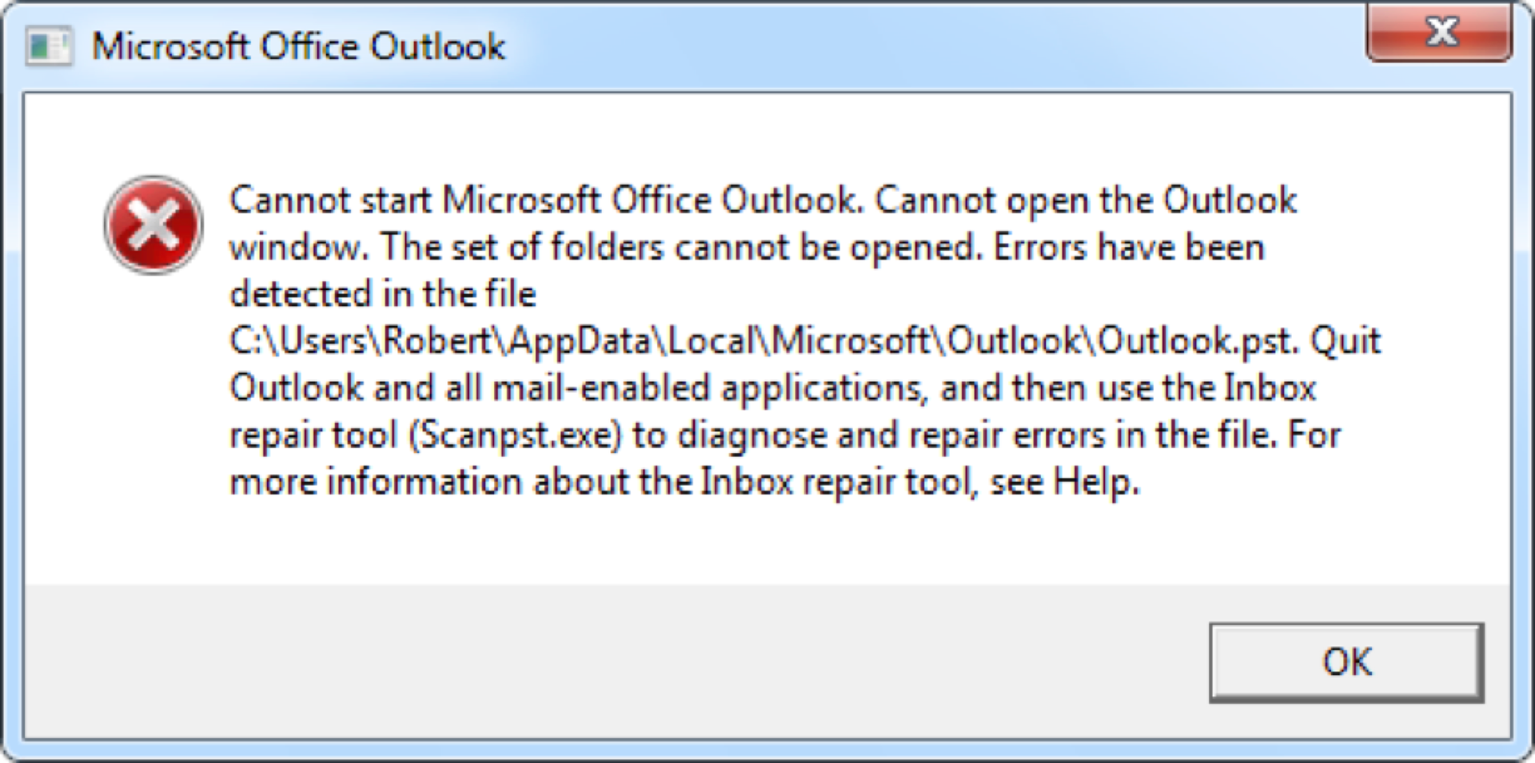Screen dimensions: 1535x763
Task: Click the Scanpst.exe text in message
Action: 516,435
